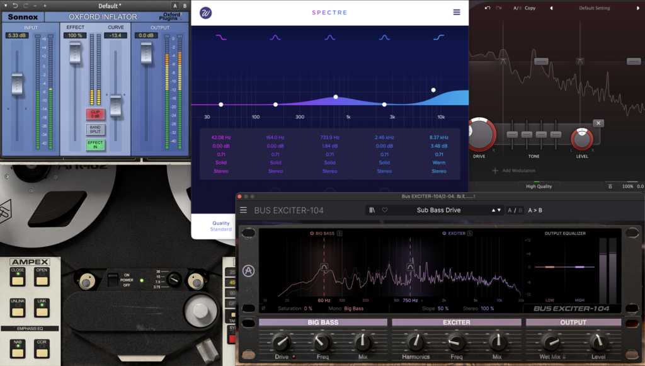Open Spectre Quality Standard selector
The width and height of the screenshot is (645, 366).
coord(221,226)
